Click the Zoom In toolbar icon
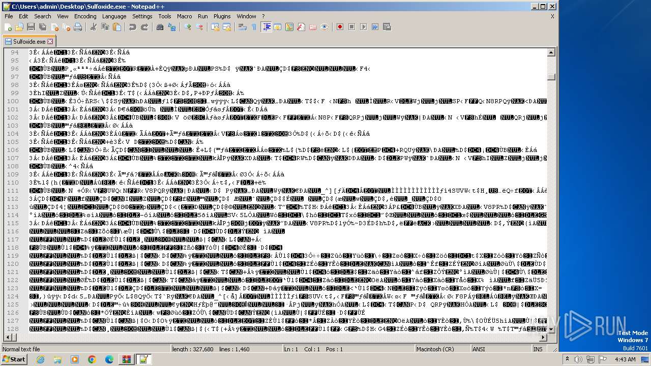 point(188,27)
